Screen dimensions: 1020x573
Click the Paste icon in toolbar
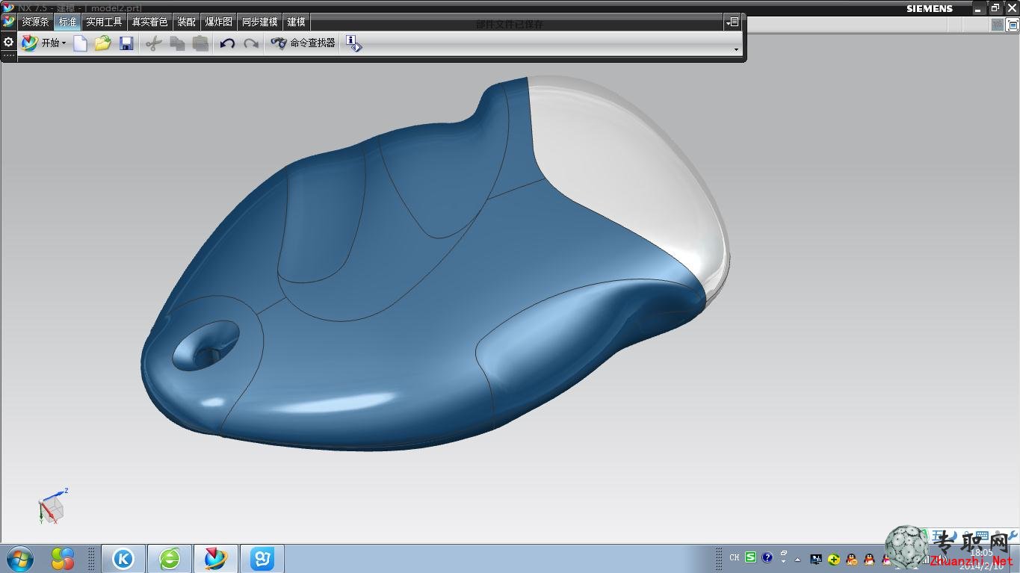200,43
